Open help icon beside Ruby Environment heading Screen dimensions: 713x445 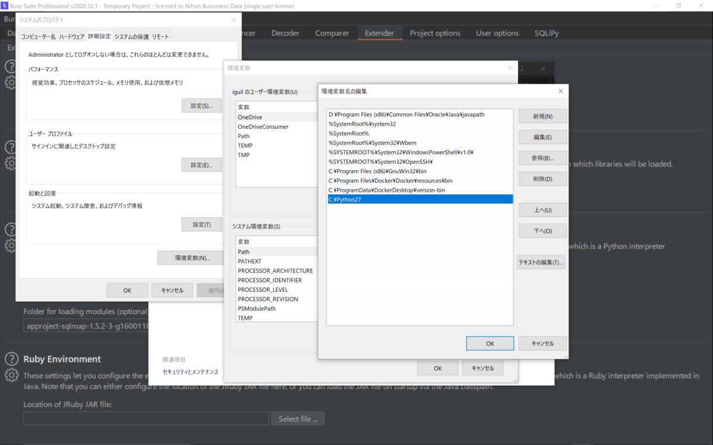click(11, 358)
